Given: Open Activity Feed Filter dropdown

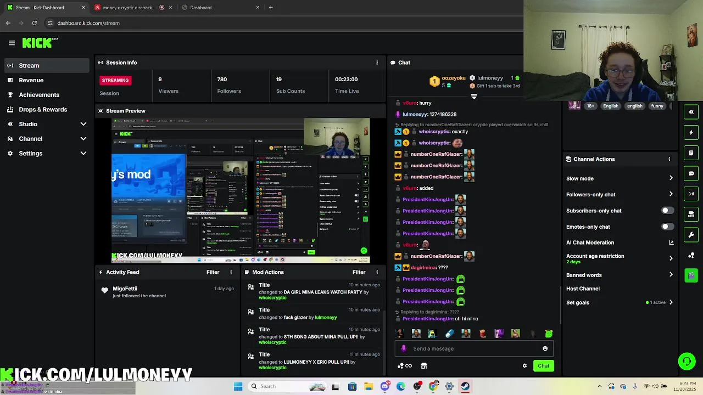Looking at the screenshot, I should [x=213, y=272].
